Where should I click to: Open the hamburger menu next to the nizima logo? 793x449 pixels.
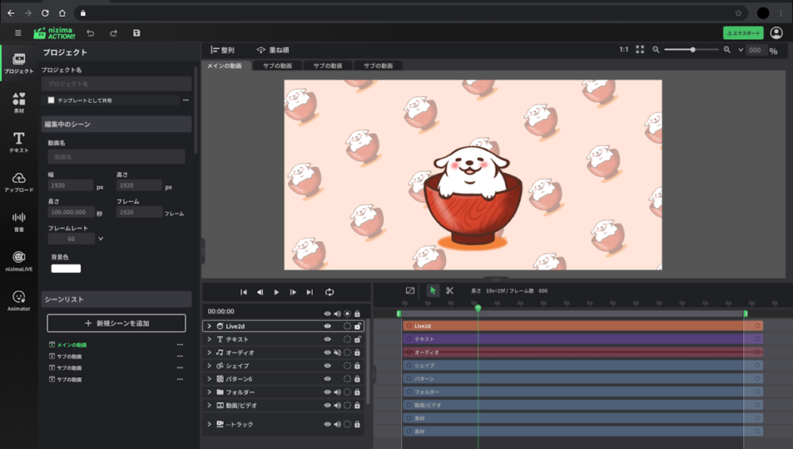19,33
